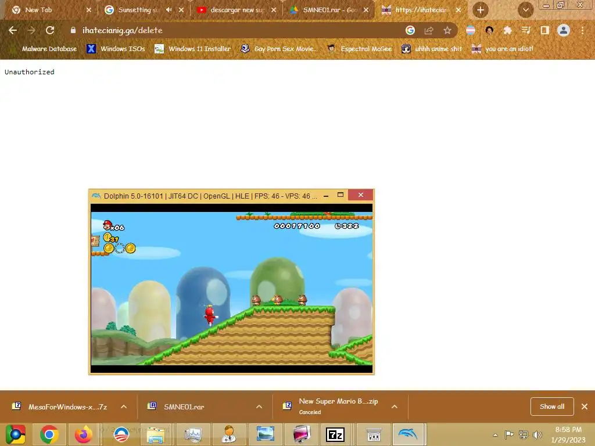This screenshot has height=446, width=595.
Task: Show hidden system tray icons
Action: coord(495,435)
